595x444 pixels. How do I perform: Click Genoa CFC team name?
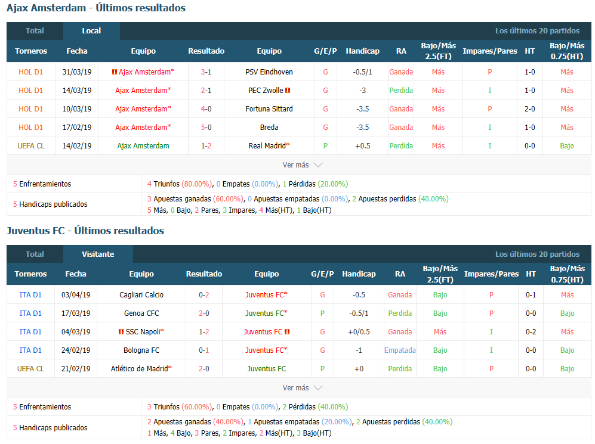tap(141, 313)
